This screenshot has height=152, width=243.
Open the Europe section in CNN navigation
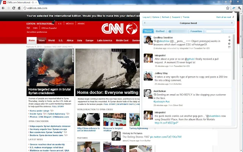click(x=90, y=41)
